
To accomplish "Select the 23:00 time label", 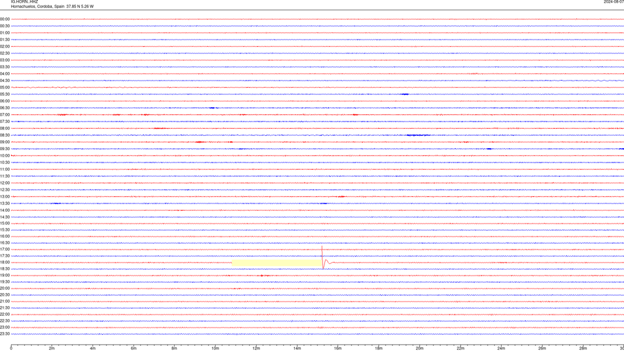I will (x=5, y=328).
